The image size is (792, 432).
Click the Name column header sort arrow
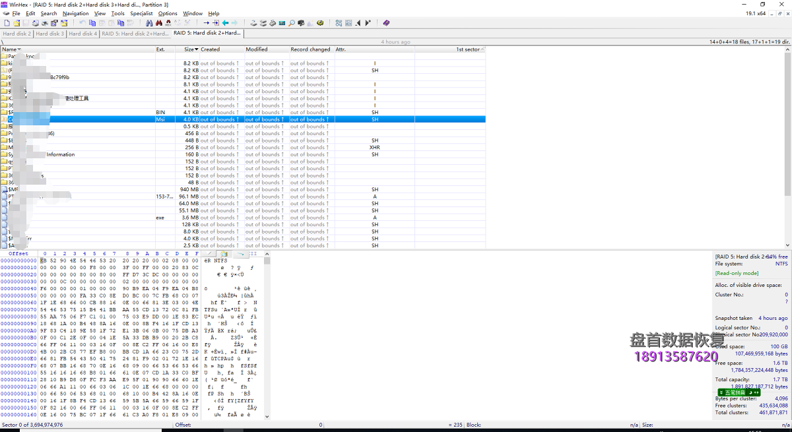pyautogui.click(x=19, y=49)
